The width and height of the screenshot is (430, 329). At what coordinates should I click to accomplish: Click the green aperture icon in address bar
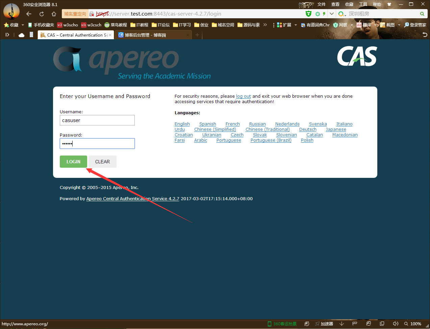(318, 14)
